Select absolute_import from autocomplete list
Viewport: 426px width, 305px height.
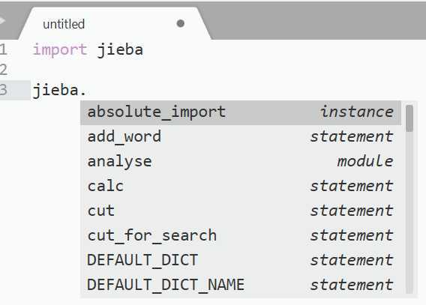coord(241,112)
